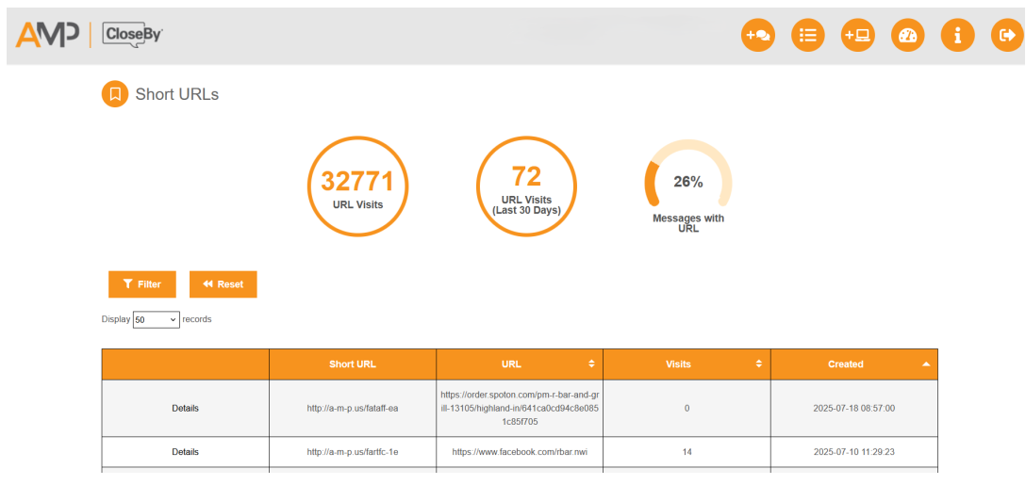Open Details for the fataff-ea short URL
This screenshot has width=1026, height=485.
185,409
